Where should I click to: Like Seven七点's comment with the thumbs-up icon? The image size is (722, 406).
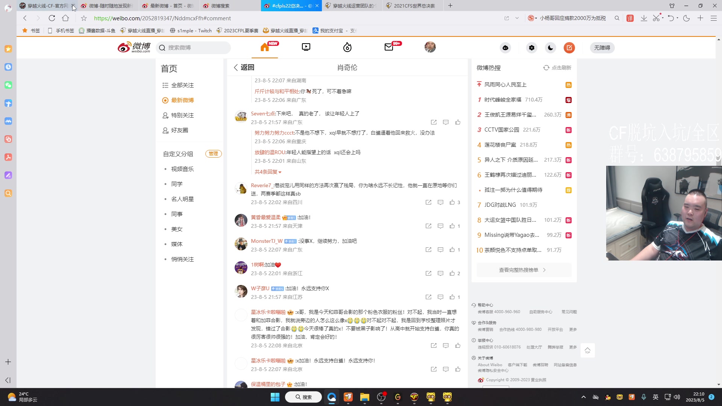point(458,122)
